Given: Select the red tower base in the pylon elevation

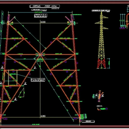Looking at the screenshot, I should (x=101, y=64).
